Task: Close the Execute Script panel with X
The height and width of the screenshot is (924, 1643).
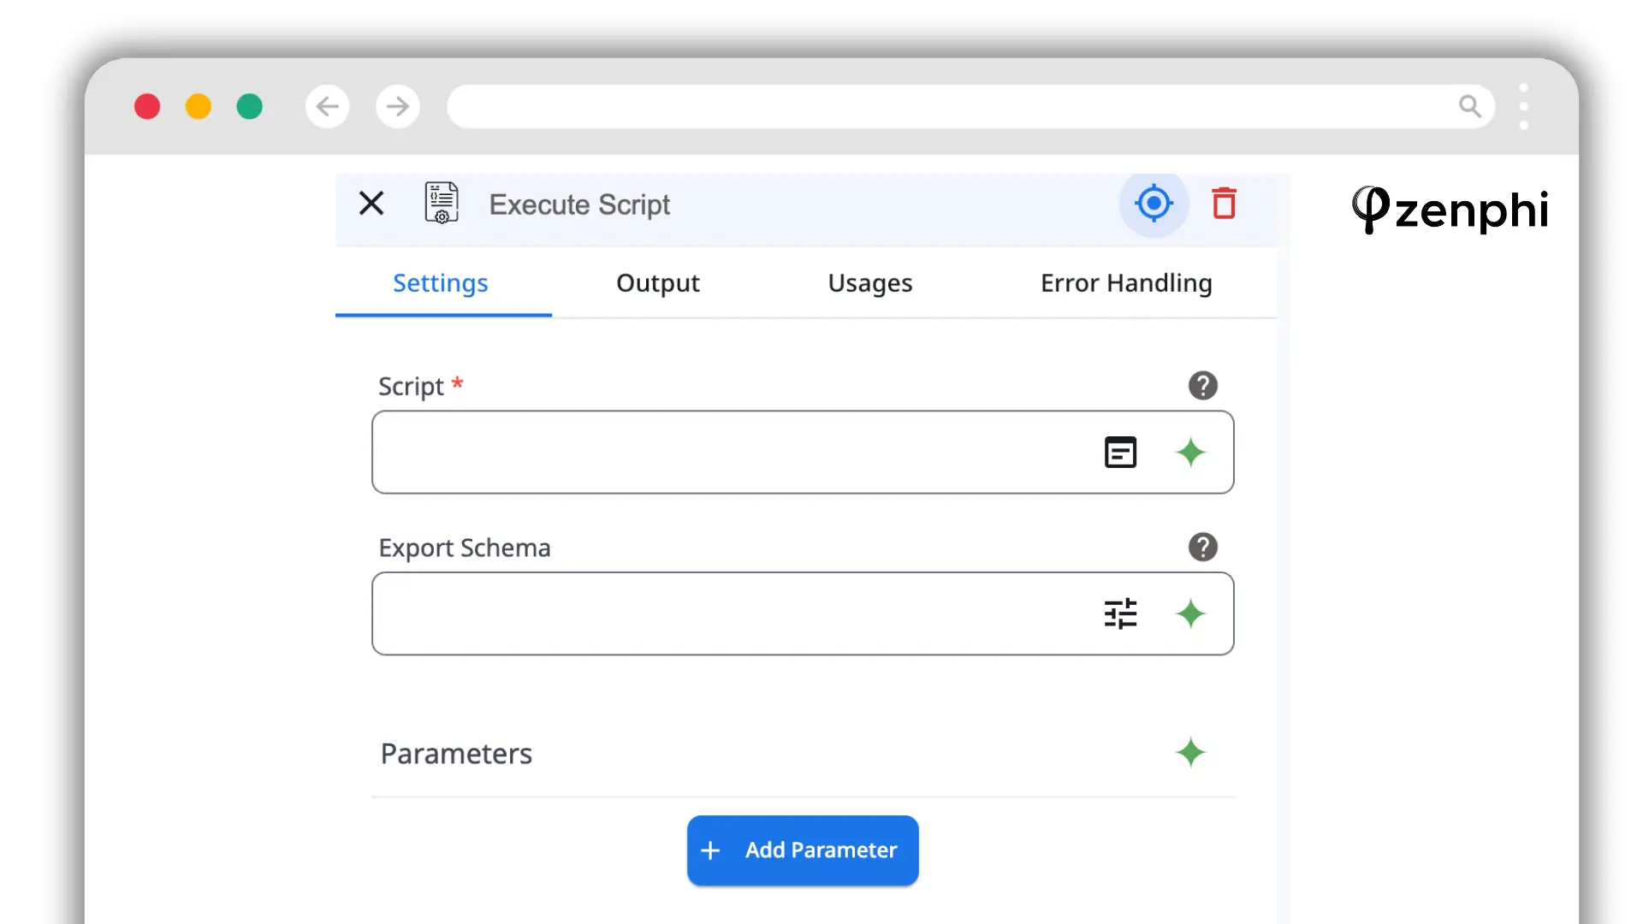Action: 371,204
